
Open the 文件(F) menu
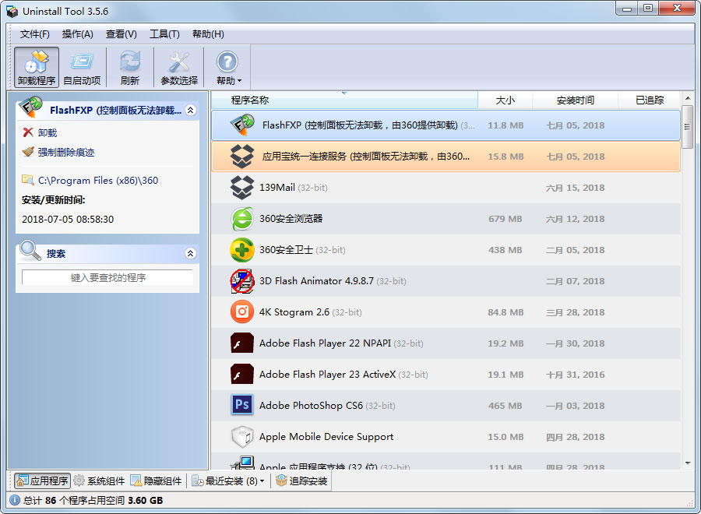coord(34,34)
